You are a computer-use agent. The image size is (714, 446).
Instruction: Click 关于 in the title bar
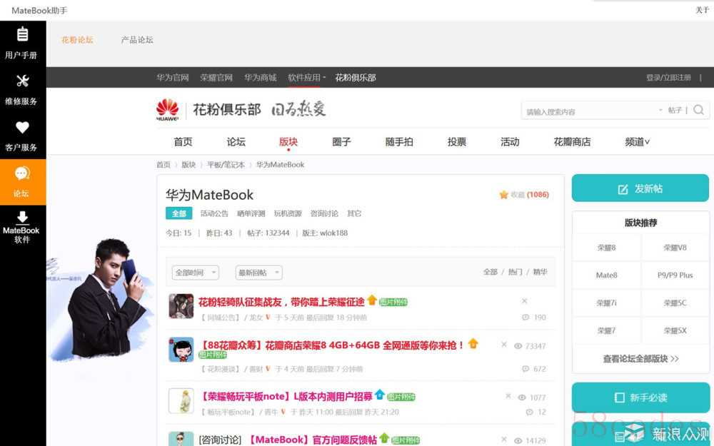pos(702,9)
